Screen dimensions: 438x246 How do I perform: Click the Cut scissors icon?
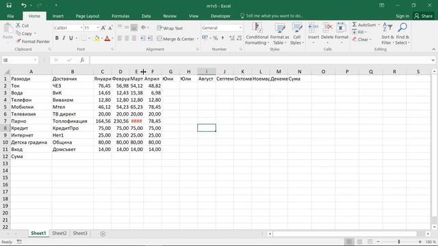[18, 25]
